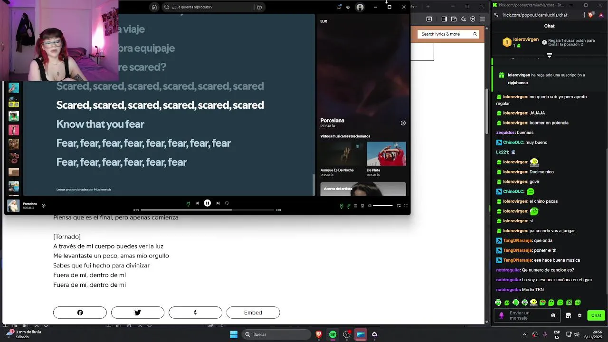
Task: Pick the yellow emote in quick emote bar
Action: [x=534, y=303]
